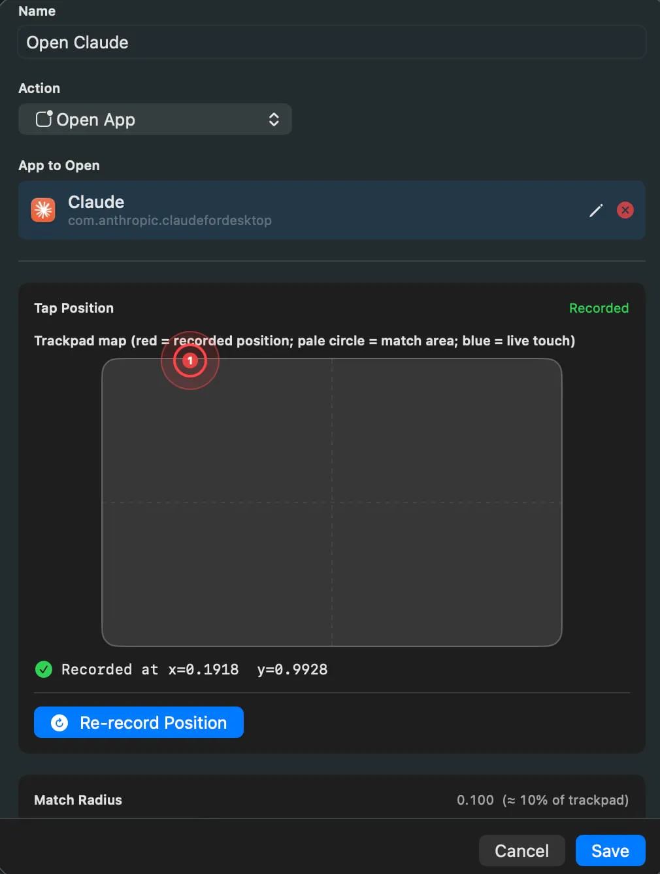
Task: Edit the app with the pencil icon
Action: [596, 210]
